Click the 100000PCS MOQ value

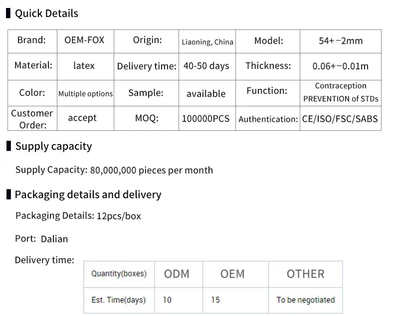point(206,118)
